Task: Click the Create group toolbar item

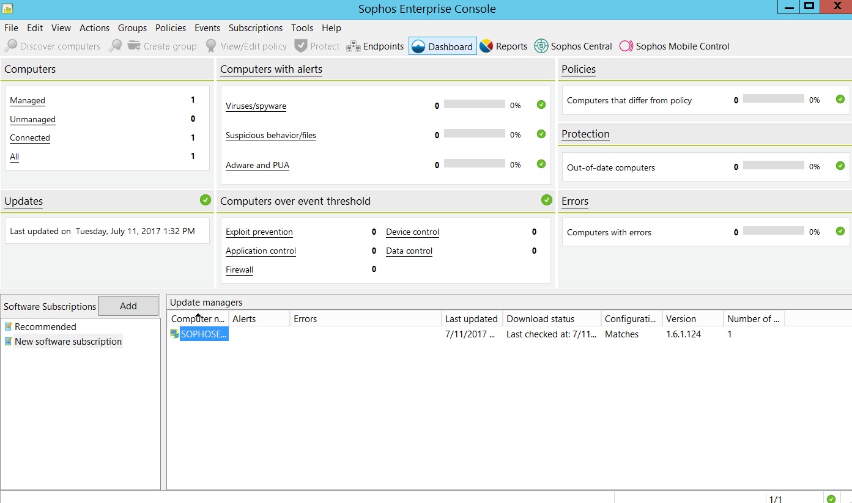Action: point(162,46)
